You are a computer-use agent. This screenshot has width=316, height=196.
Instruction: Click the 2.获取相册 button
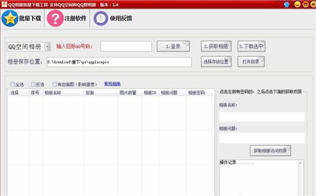[216, 46]
